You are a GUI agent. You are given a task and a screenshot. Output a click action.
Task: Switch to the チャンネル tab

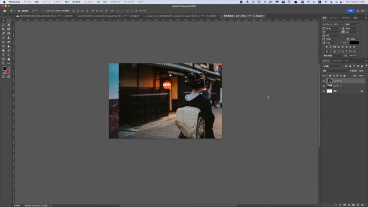click(x=338, y=60)
